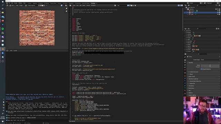Click the image editor zoom magnifier icon

click(x=66, y=9)
